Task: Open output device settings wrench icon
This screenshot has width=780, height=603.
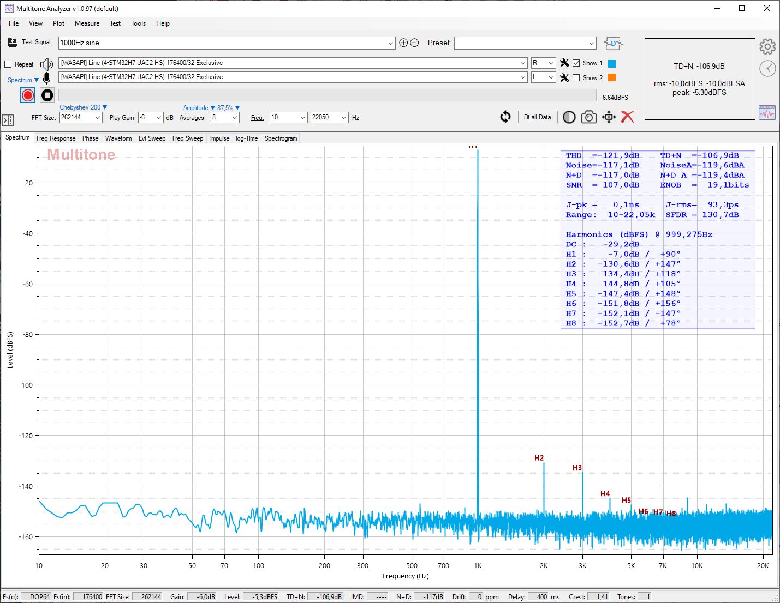Action: [564, 63]
